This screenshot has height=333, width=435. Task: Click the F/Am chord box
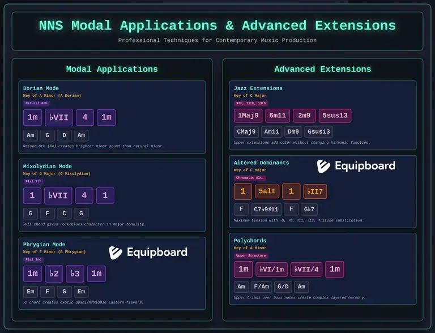pyautogui.click(x=261, y=287)
